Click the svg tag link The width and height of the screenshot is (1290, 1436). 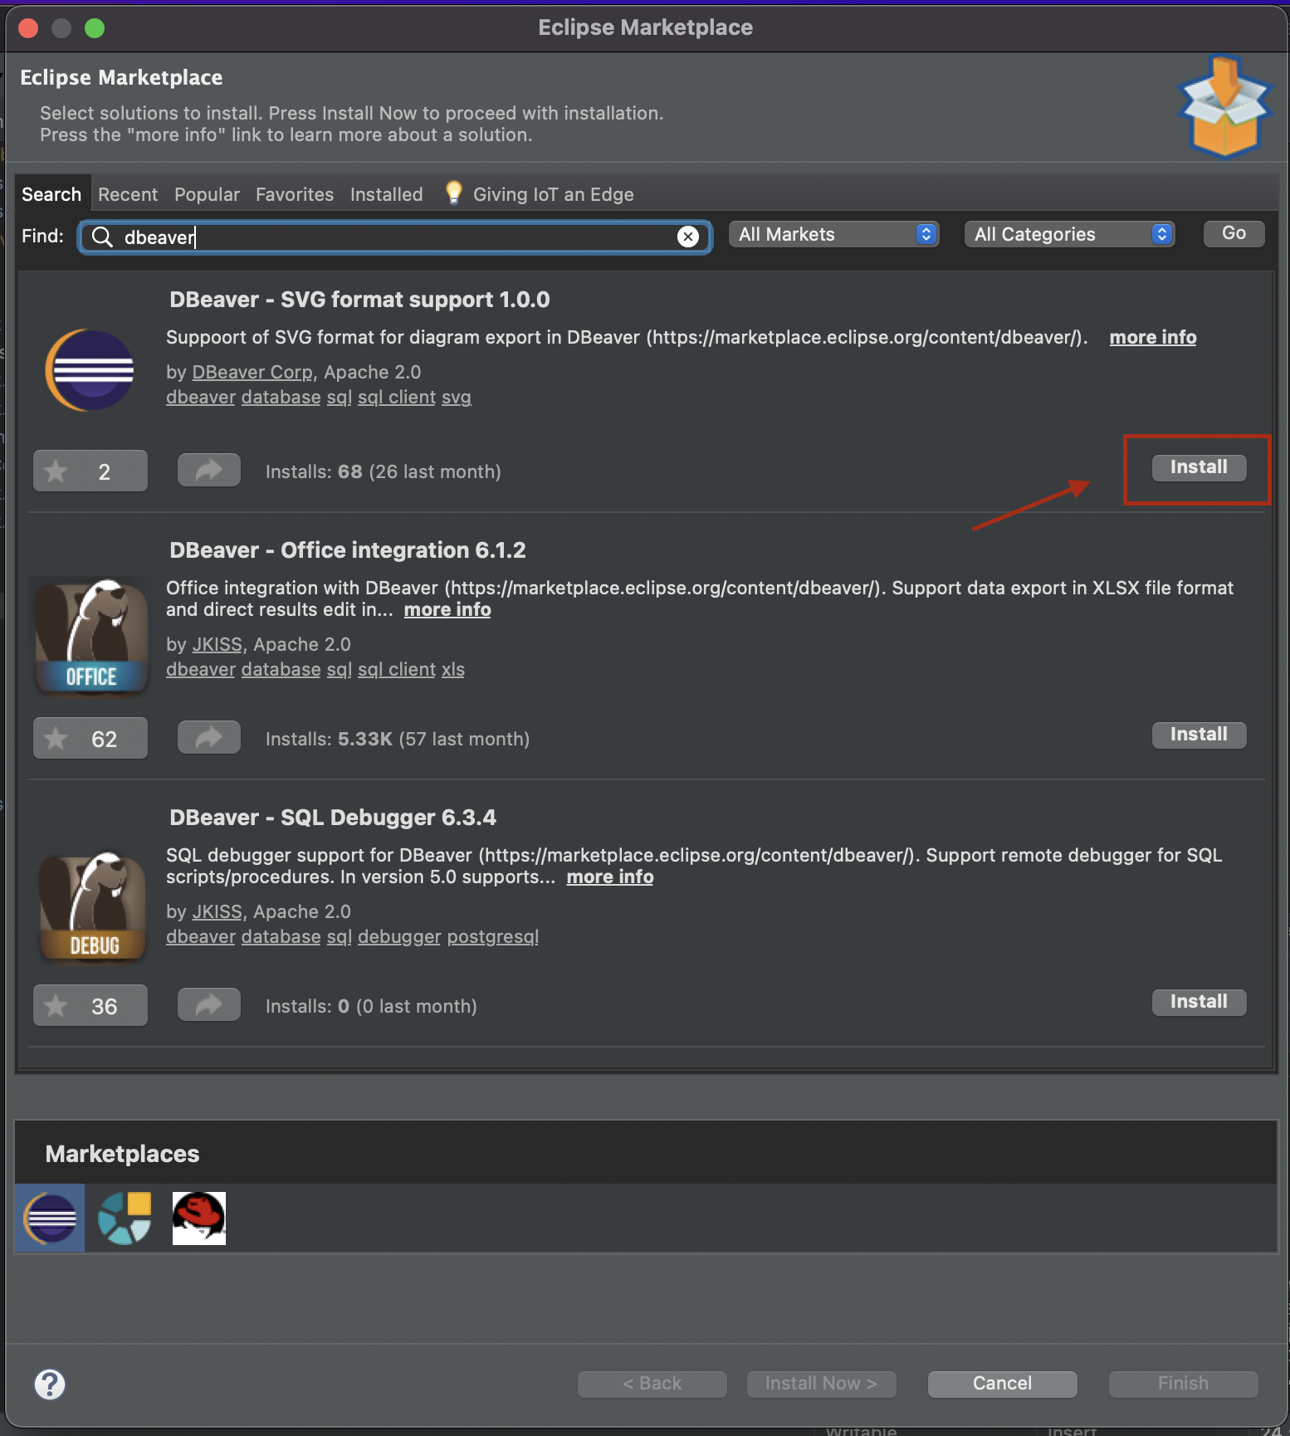(x=457, y=398)
